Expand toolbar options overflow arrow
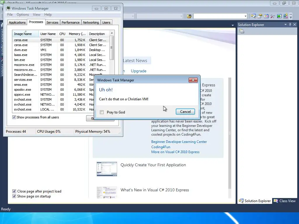 [291, 16]
